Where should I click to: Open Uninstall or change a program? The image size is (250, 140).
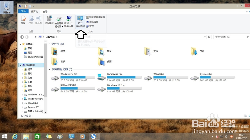coord(95,17)
